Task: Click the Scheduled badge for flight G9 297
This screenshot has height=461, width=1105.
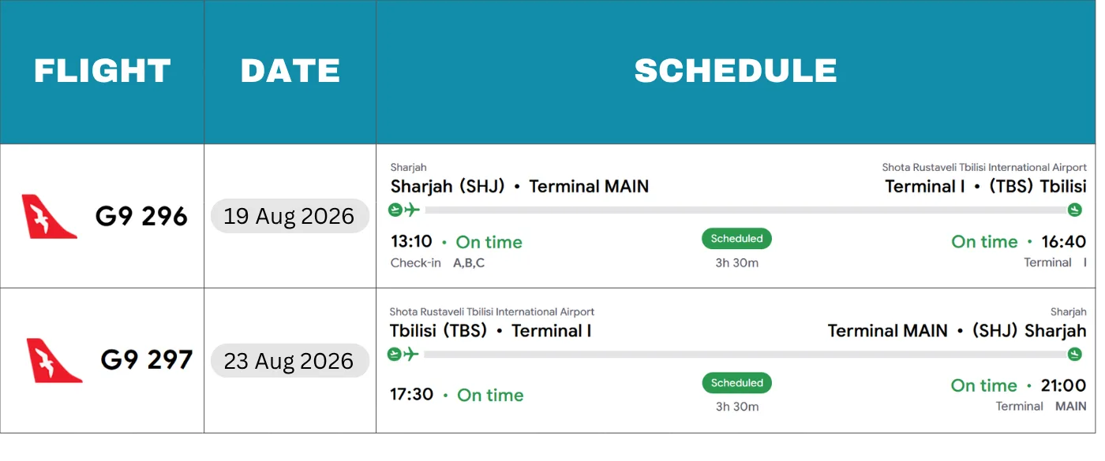Action: click(x=736, y=383)
